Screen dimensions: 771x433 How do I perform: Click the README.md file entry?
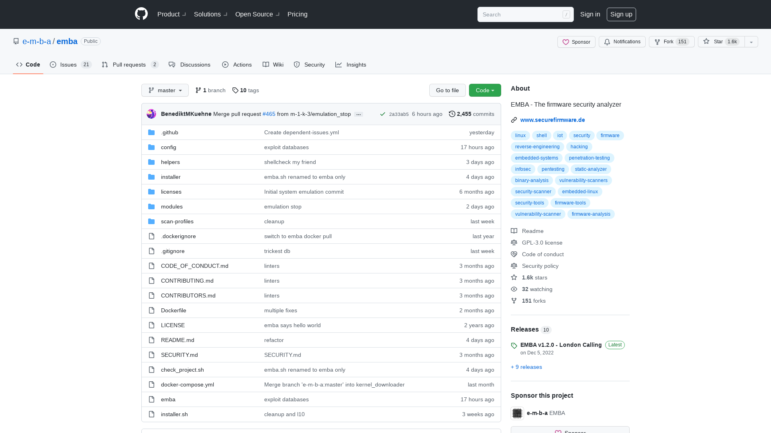click(177, 340)
